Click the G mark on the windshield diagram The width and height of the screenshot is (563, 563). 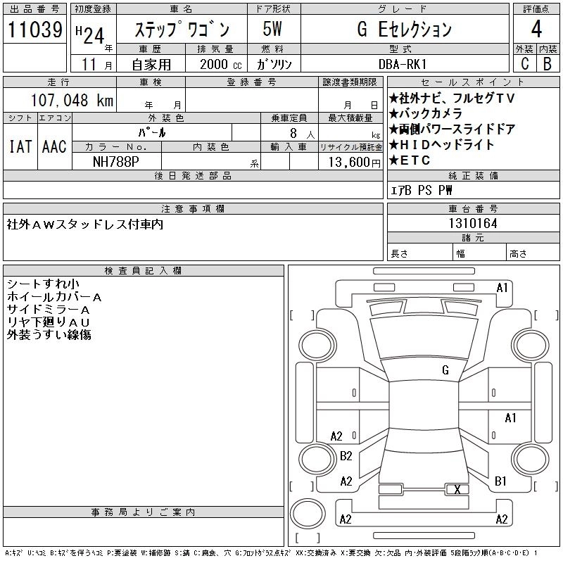tap(445, 370)
